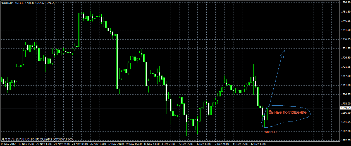The width and height of the screenshot is (351, 146).
Task: Click the 23 Nov 05:00 time label
Action: point(80,144)
